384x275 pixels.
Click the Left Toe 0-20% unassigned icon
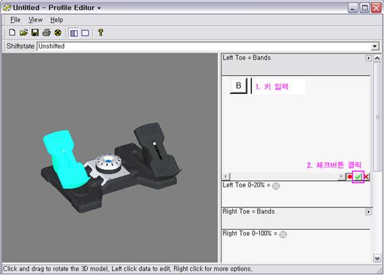pyautogui.click(x=276, y=186)
